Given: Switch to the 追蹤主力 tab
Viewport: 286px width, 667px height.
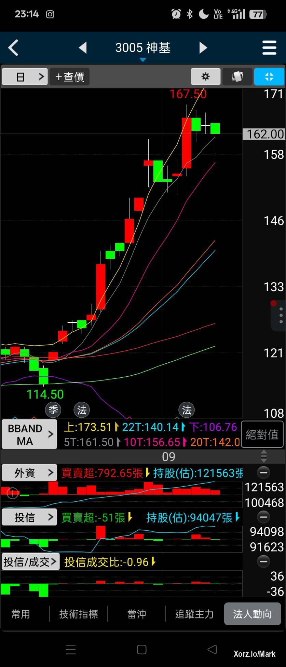Looking at the screenshot, I should pyautogui.click(x=194, y=614).
